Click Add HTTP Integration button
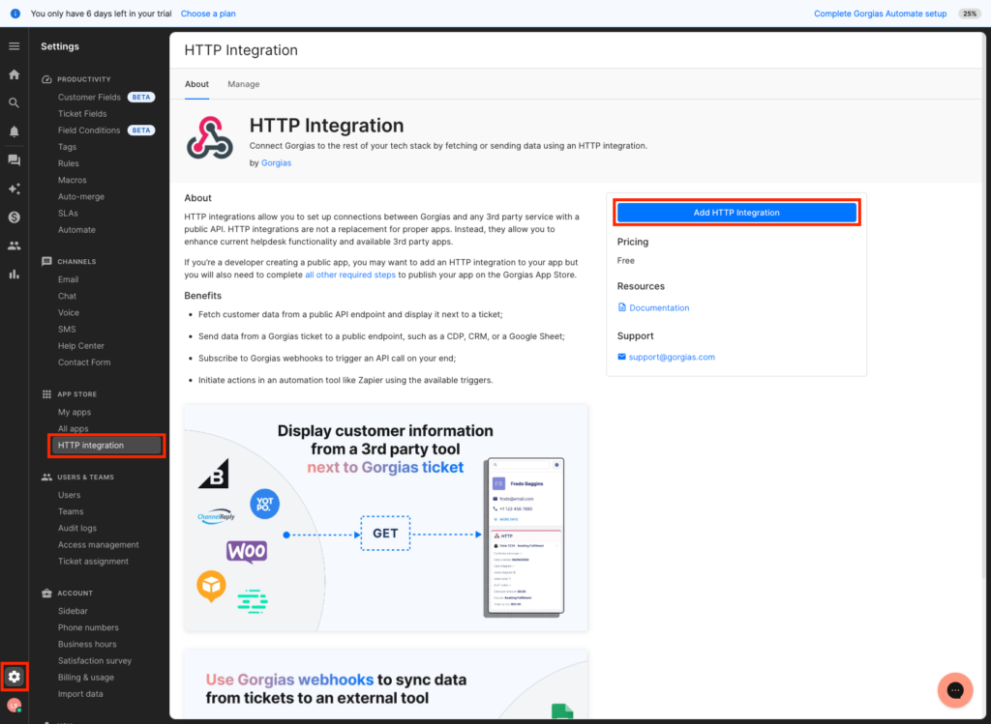This screenshot has height=724, width=991. tap(736, 213)
